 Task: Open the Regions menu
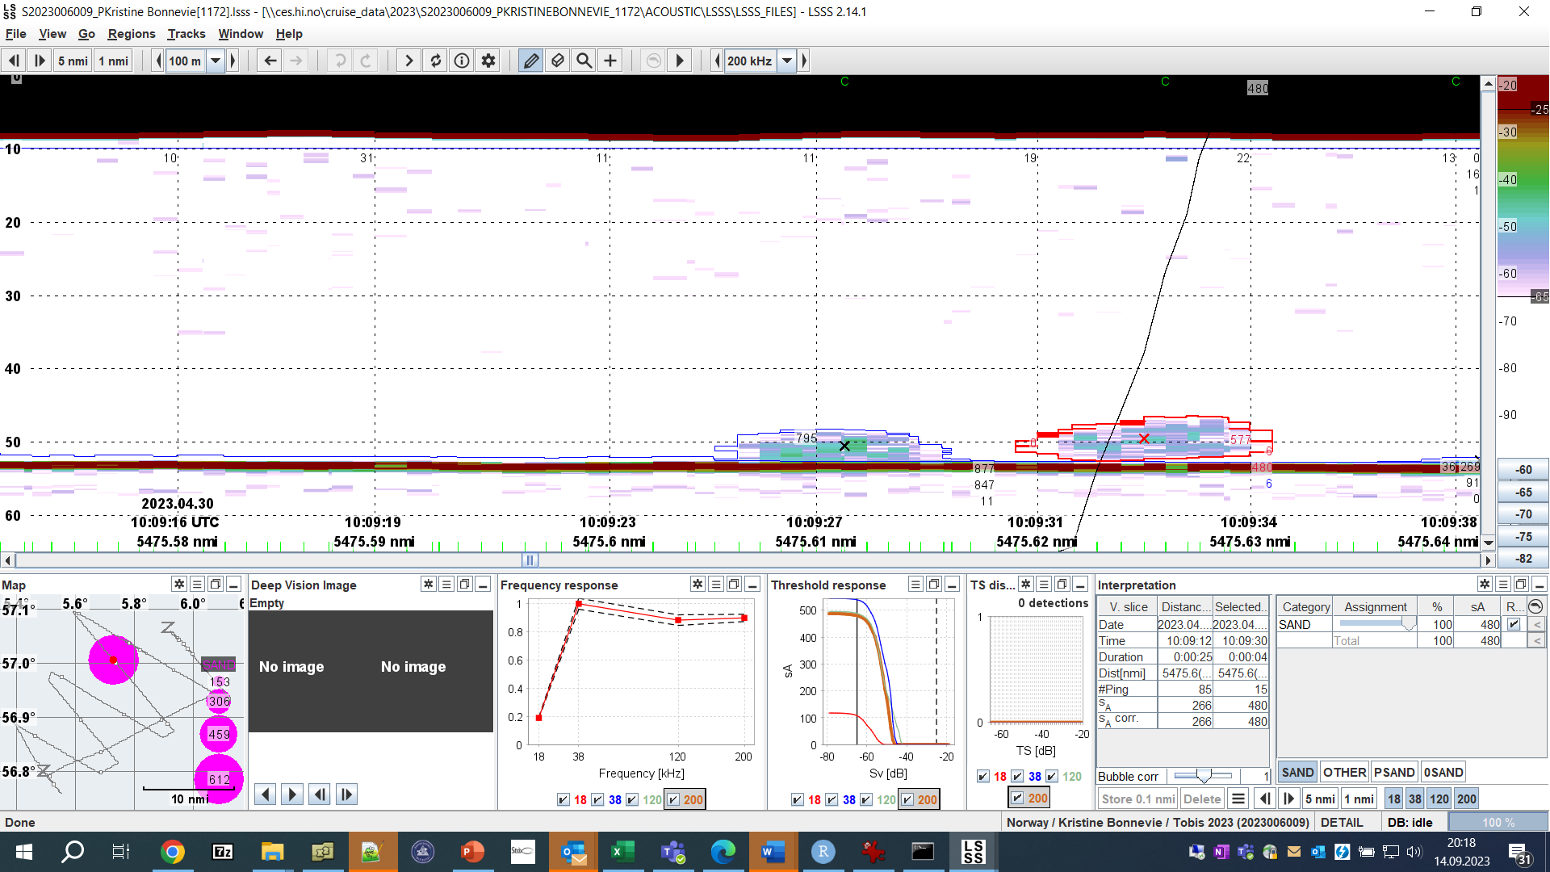click(x=131, y=34)
